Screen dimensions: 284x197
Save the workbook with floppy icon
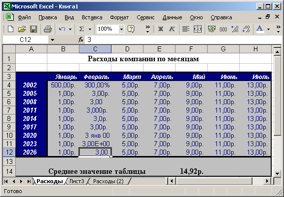coord(34,29)
